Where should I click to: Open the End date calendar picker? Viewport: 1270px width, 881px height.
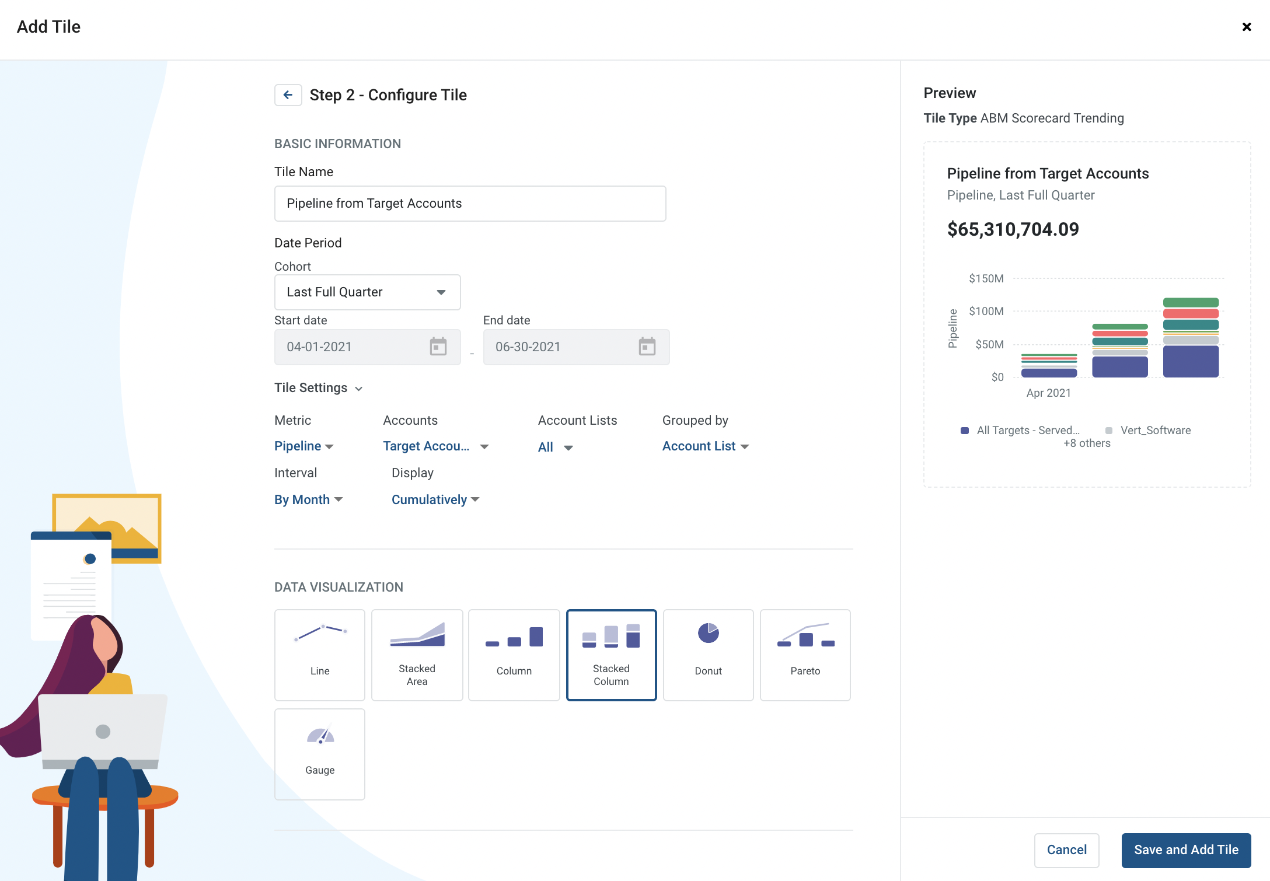(647, 347)
